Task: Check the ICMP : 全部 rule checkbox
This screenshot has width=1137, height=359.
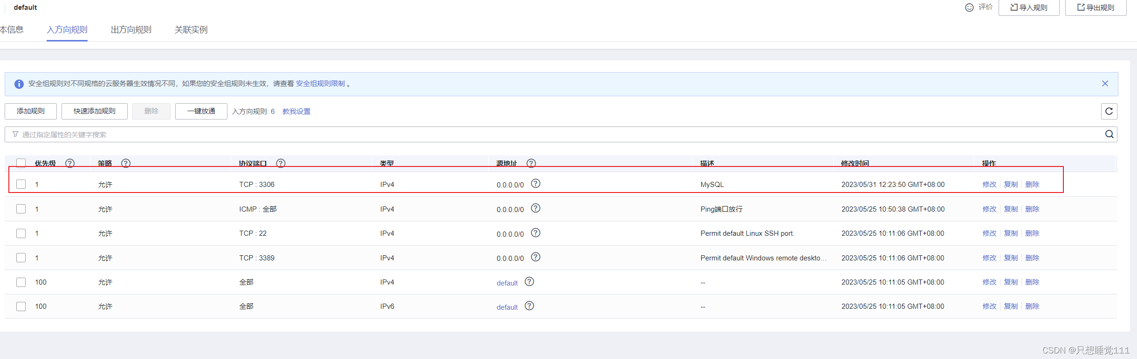Action: click(21, 209)
